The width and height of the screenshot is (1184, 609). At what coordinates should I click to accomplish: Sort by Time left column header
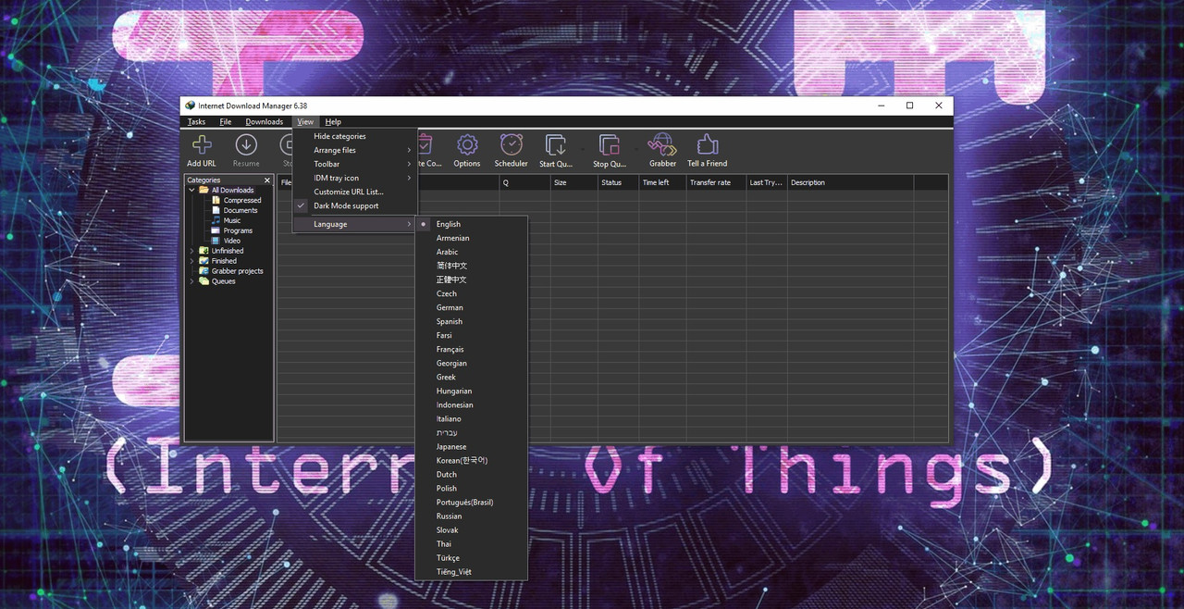662,182
